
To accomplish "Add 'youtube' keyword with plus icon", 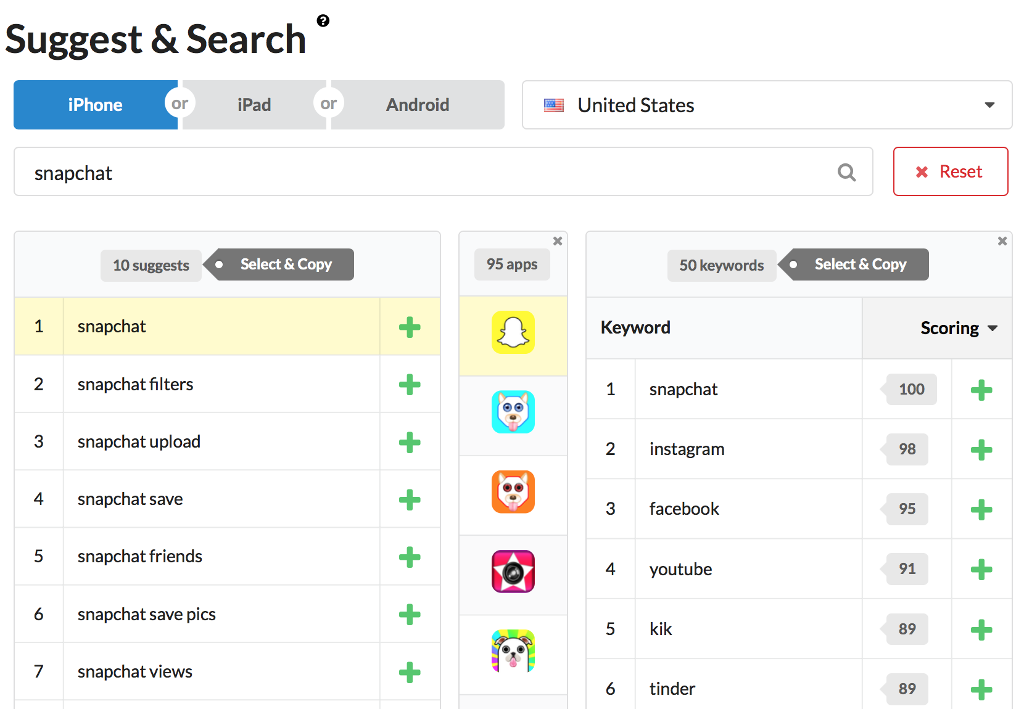I will [981, 570].
